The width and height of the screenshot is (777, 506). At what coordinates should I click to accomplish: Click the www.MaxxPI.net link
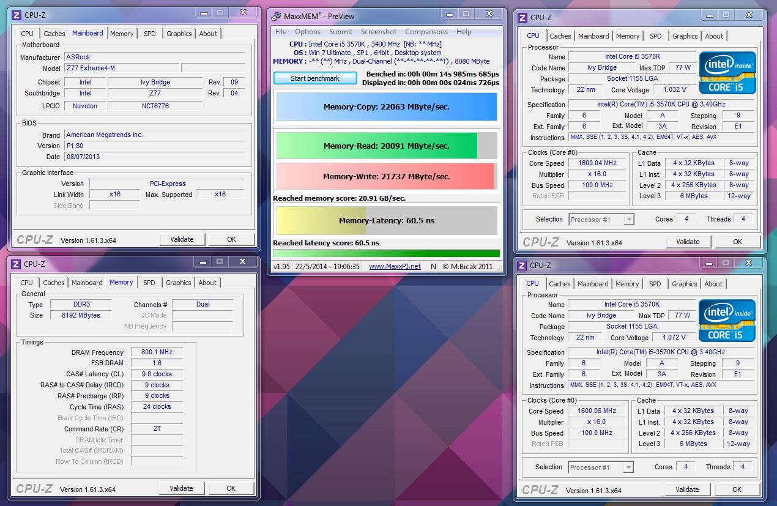point(395,266)
